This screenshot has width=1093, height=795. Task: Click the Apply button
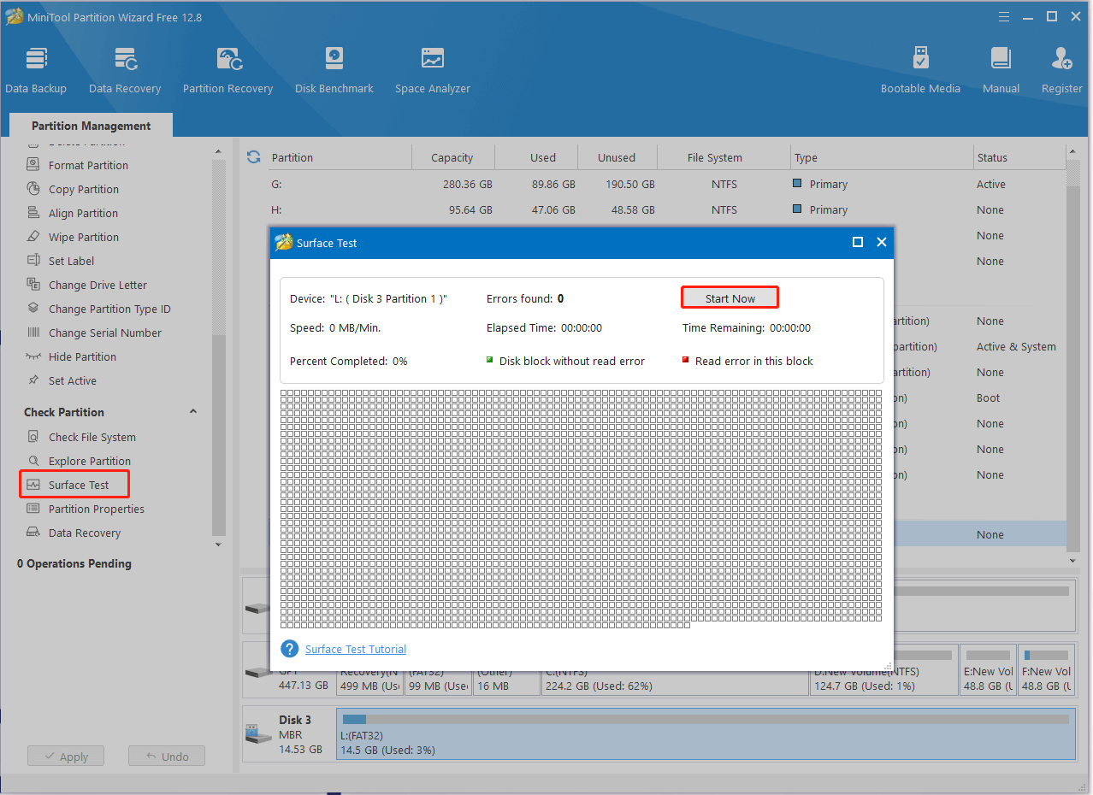65,757
